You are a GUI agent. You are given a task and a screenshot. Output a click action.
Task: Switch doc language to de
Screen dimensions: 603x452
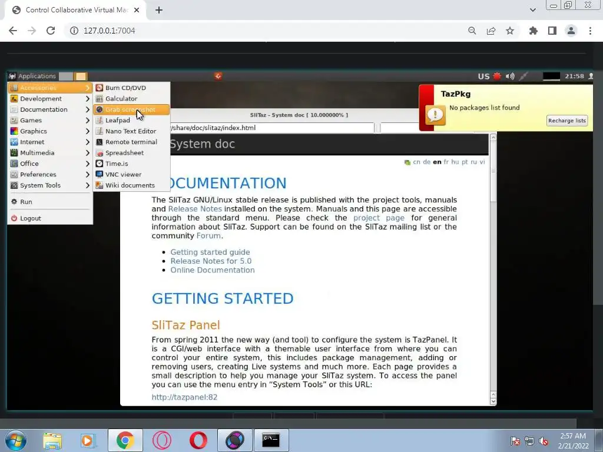(426, 162)
